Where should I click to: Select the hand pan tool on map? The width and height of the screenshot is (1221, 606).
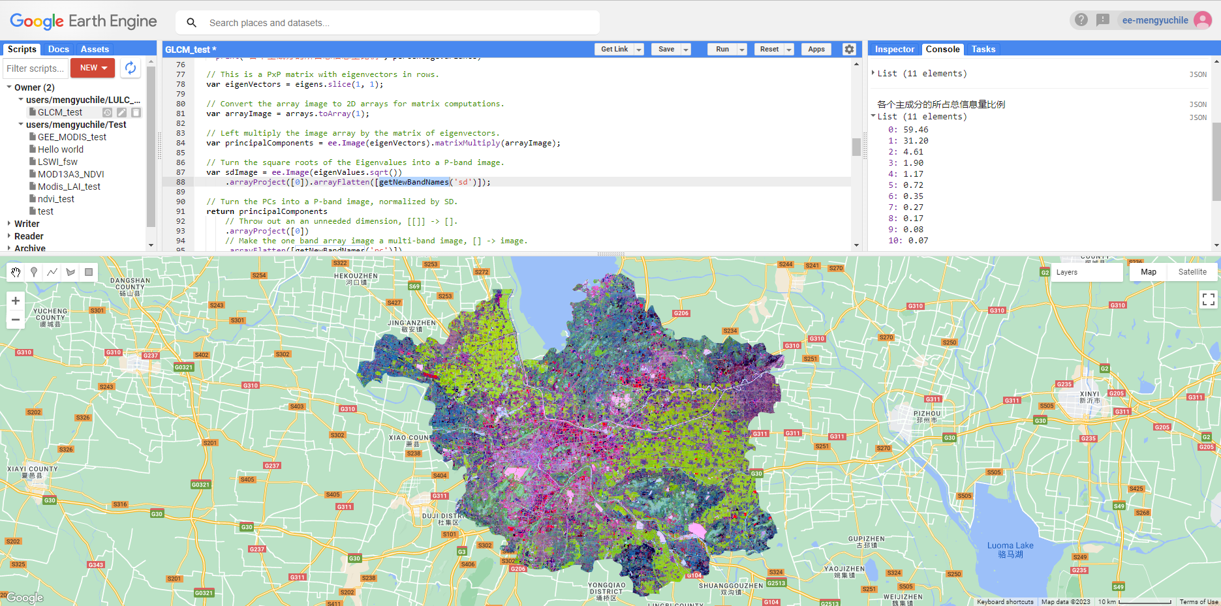point(16,272)
